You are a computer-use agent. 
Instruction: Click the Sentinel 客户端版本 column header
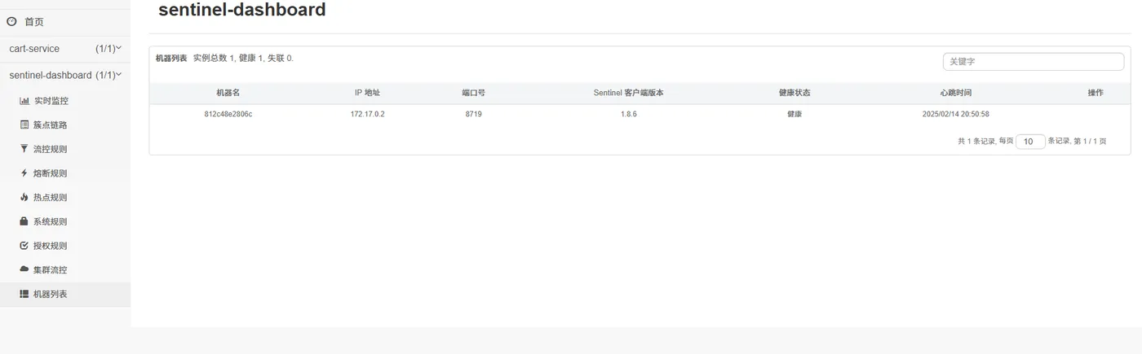tap(628, 93)
